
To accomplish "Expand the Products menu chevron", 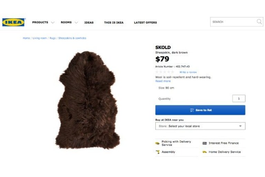I will tap(53, 22).
